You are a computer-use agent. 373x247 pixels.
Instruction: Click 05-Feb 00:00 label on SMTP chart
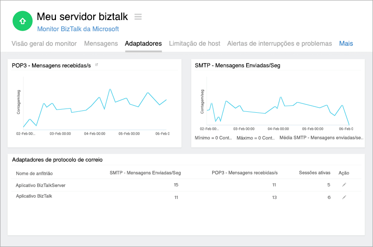tap(312, 129)
